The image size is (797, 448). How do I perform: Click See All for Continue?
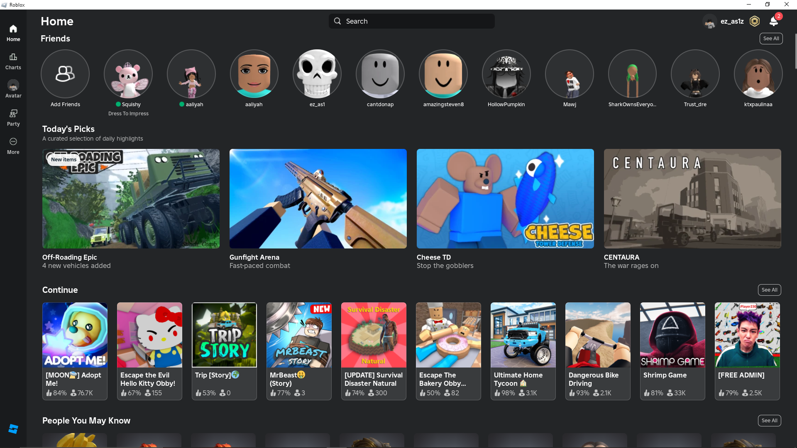pos(769,290)
